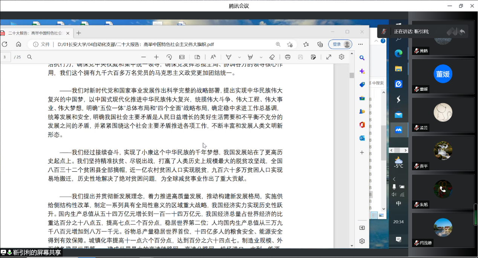Open the shared screen's taskbar weather widget
This screenshot has width=478, height=258.
pyautogui.click(x=398, y=162)
